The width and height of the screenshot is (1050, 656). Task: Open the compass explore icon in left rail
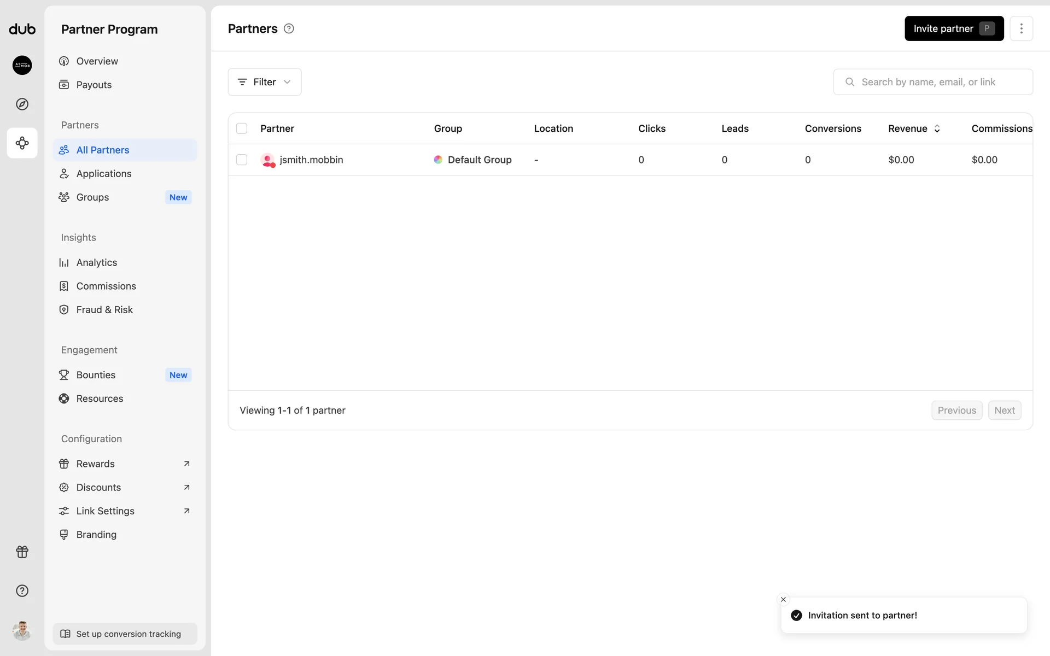coord(22,104)
